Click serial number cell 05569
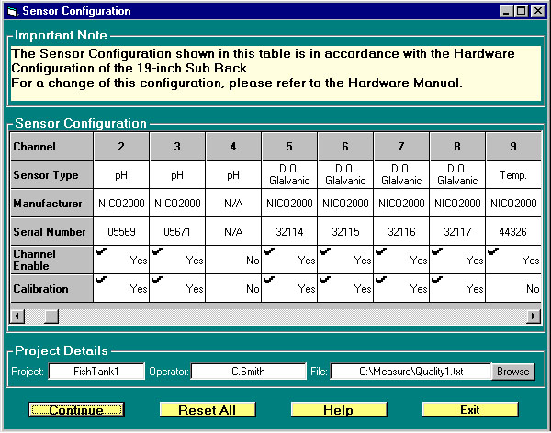551x433 pixels. [121, 231]
